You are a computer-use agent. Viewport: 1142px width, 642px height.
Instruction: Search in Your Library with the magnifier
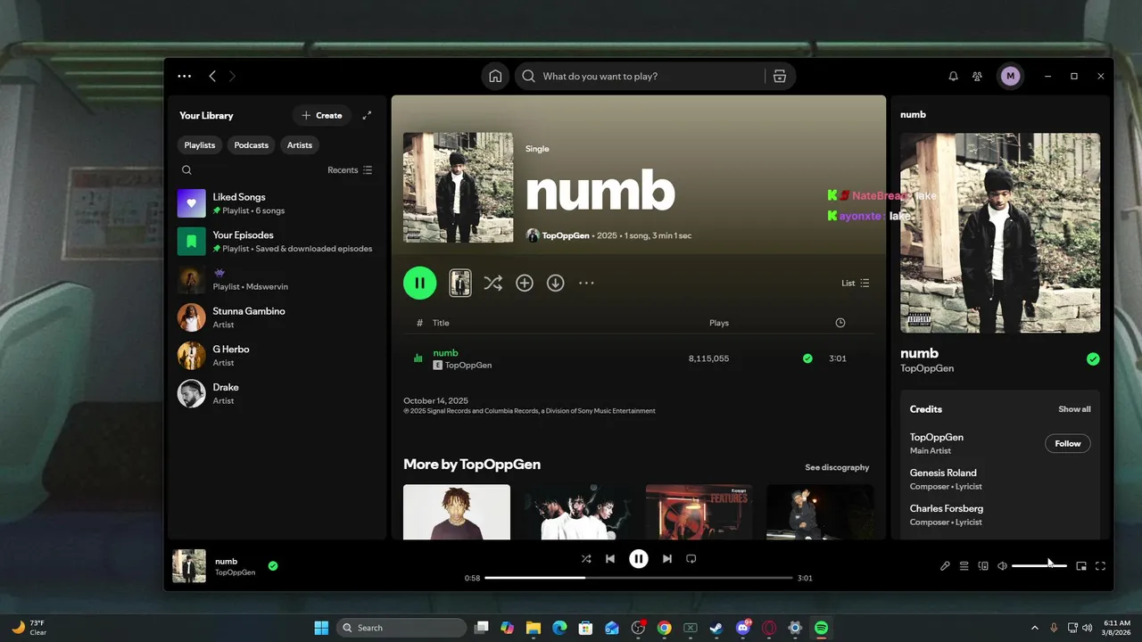click(x=186, y=170)
